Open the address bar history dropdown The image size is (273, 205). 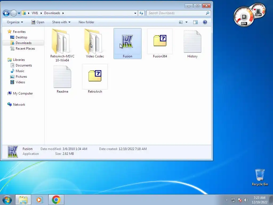point(135,13)
